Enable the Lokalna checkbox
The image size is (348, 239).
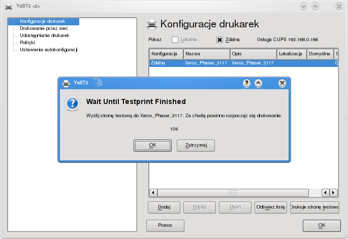175,40
